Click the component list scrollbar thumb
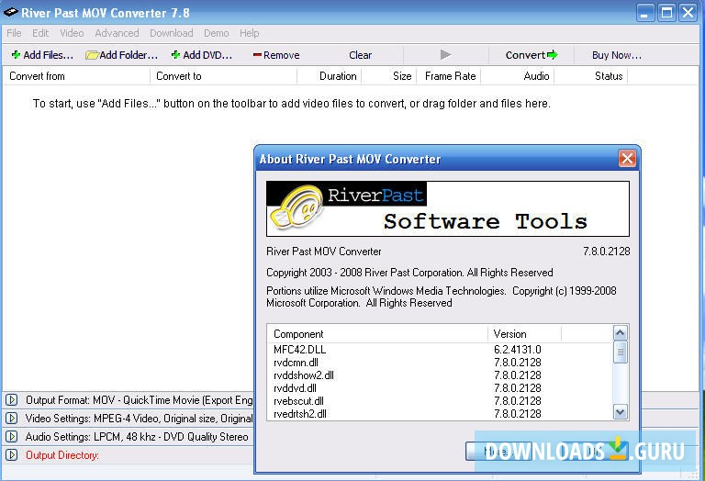Viewport: 705px width, 481px height. [620, 352]
